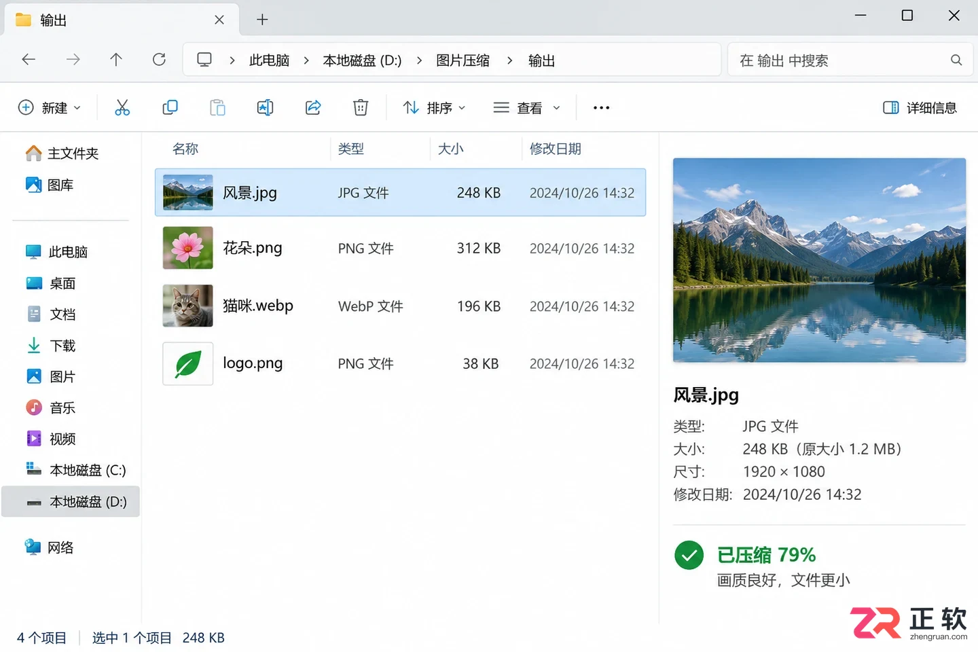Go up one folder level
Image resolution: width=978 pixels, height=652 pixels.
[x=116, y=60]
